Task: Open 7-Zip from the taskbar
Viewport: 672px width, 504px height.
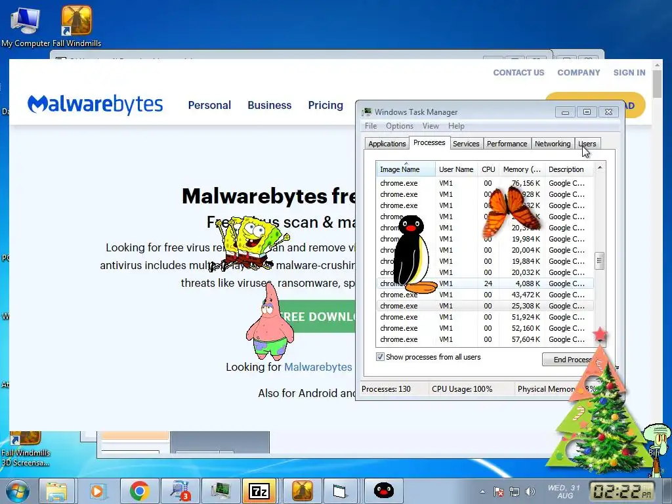Action: coord(261,491)
